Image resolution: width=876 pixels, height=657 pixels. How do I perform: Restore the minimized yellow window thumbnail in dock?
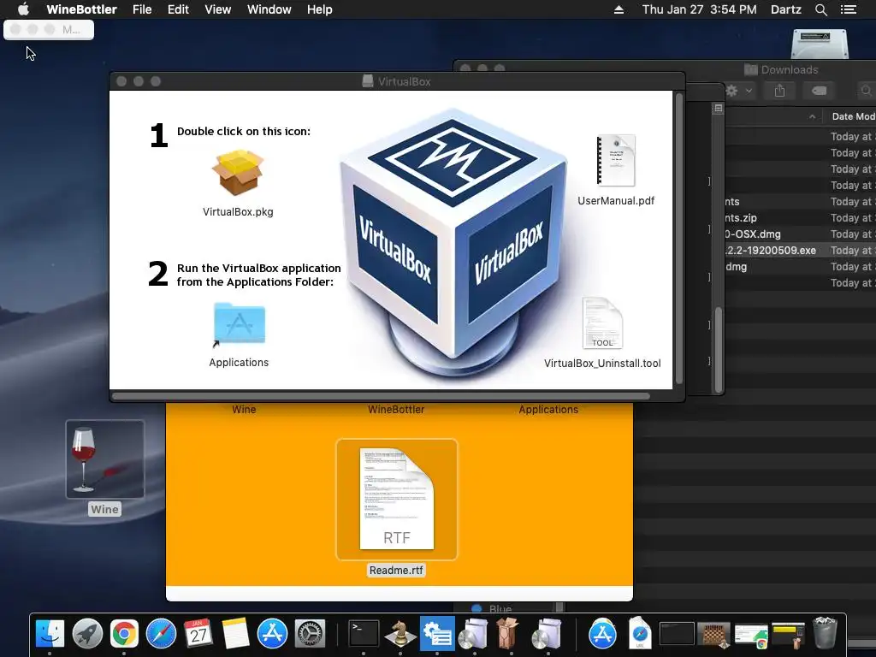click(x=788, y=636)
